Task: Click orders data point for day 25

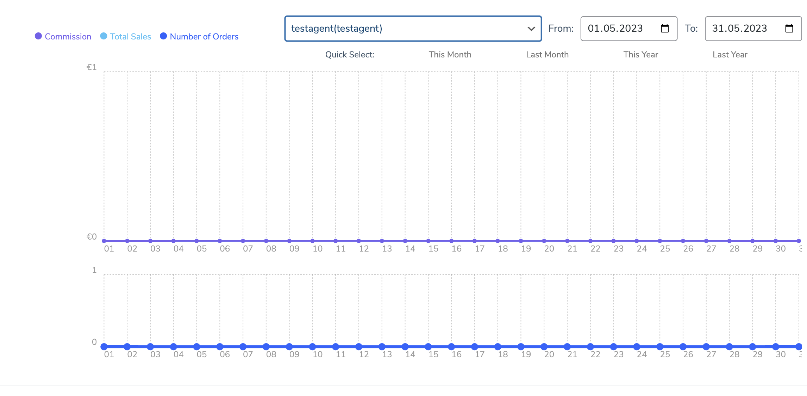Action: [x=660, y=347]
